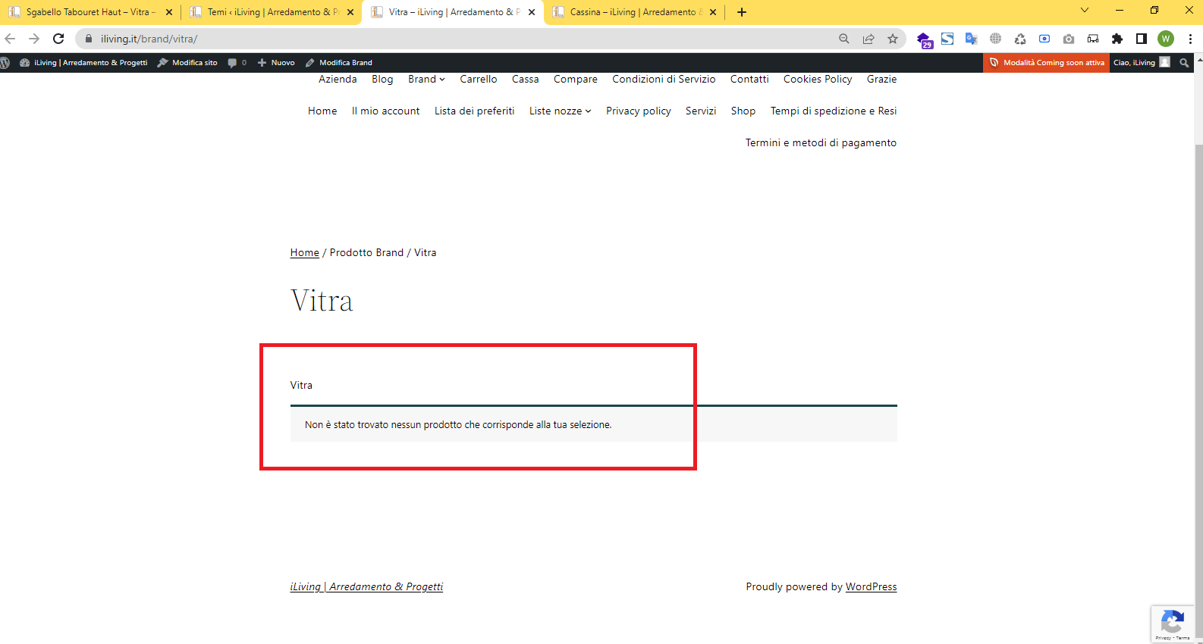Open Termini e metodi di pagamento

click(x=821, y=142)
